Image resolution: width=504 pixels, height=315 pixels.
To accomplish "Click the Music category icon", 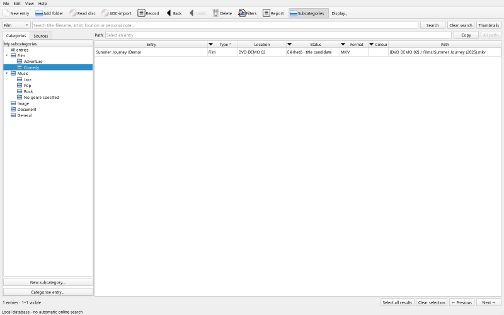I will tap(13, 74).
